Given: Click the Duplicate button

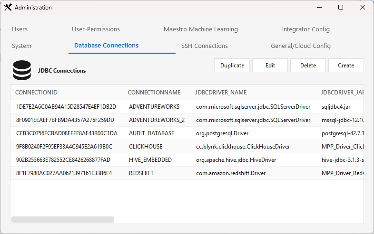Looking at the screenshot, I should click(232, 65).
